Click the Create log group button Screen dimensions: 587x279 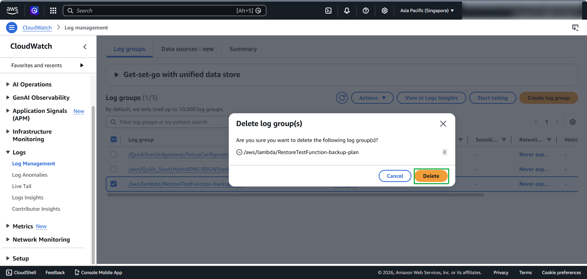pos(548,98)
